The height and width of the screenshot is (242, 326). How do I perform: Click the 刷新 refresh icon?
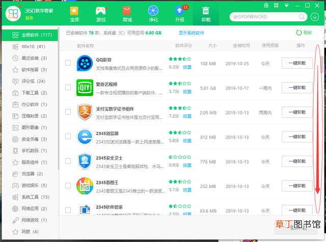tap(299, 33)
